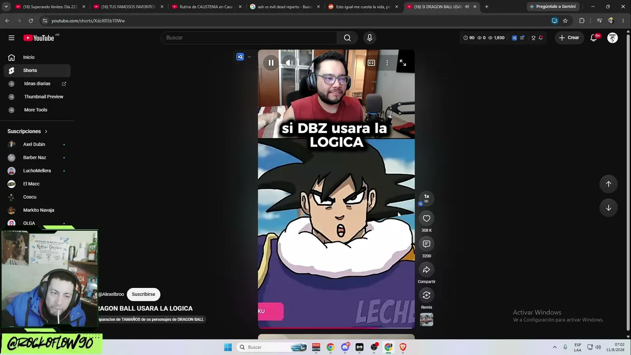The image size is (631, 355).
Task: Open More Tools in the sidebar
Action: click(x=37, y=110)
